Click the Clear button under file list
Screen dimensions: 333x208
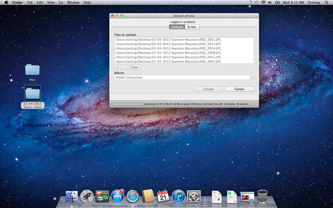click(x=134, y=67)
